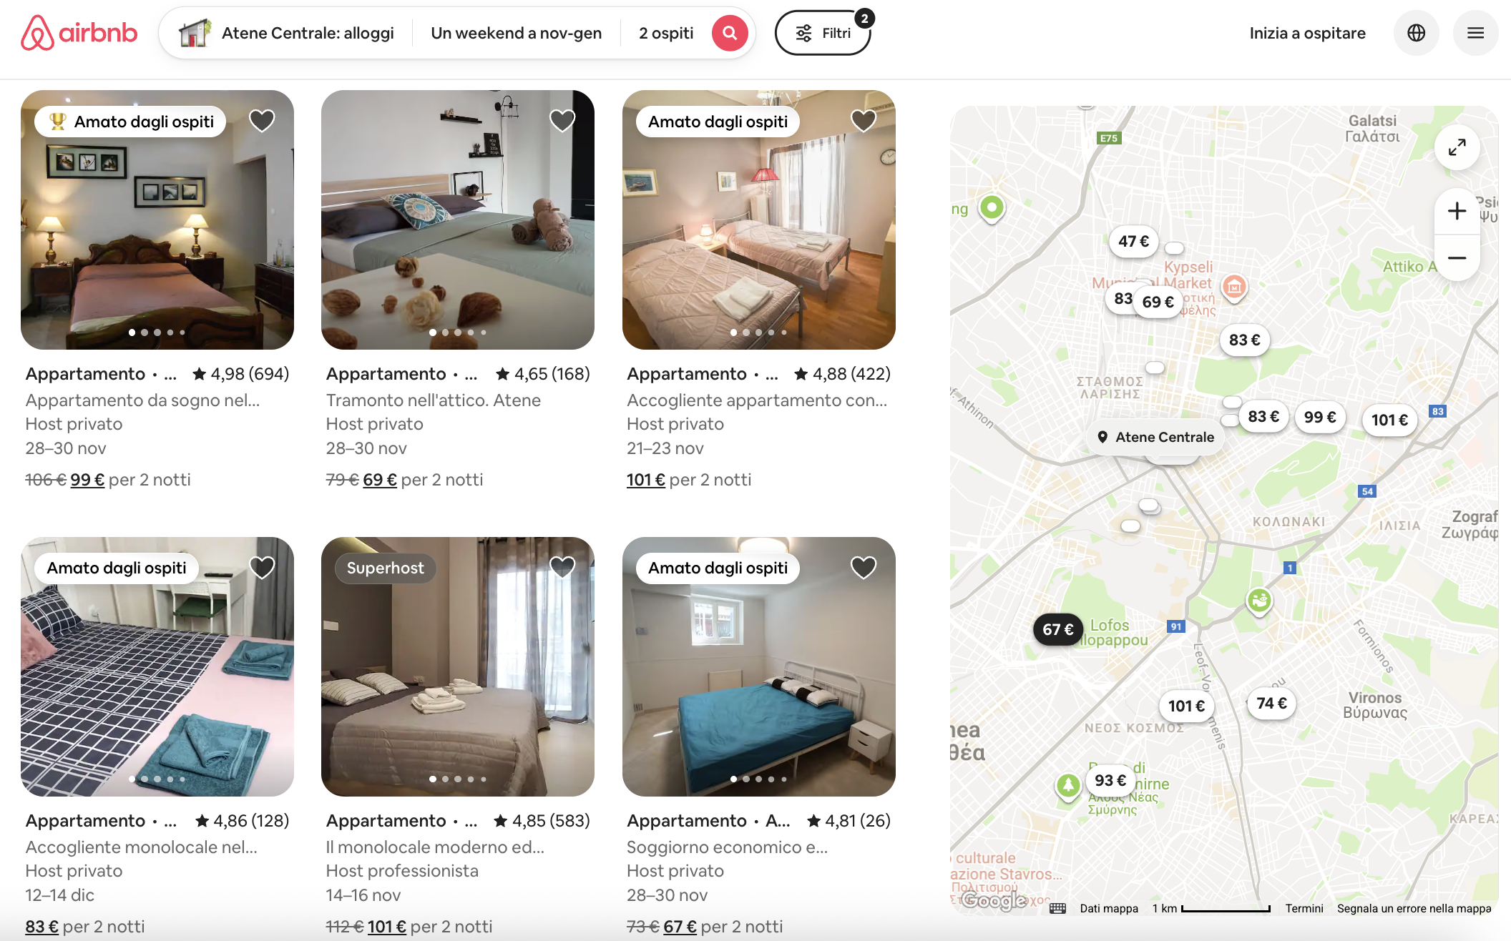Screen dimensions: 1511x941
Task: Zoom out on the map
Action: [1457, 257]
